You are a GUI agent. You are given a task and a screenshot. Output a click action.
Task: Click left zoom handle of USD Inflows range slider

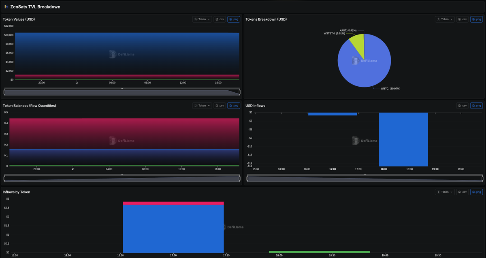point(247,178)
